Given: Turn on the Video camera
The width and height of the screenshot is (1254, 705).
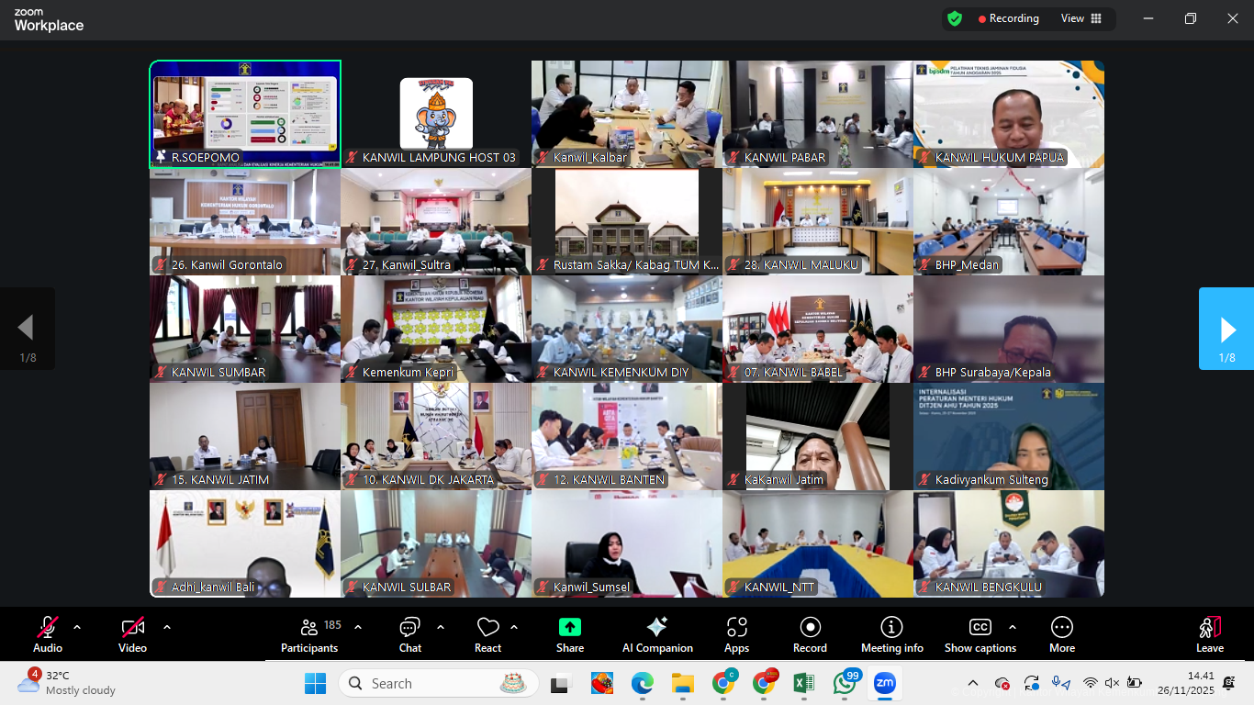Looking at the screenshot, I should point(132,628).
